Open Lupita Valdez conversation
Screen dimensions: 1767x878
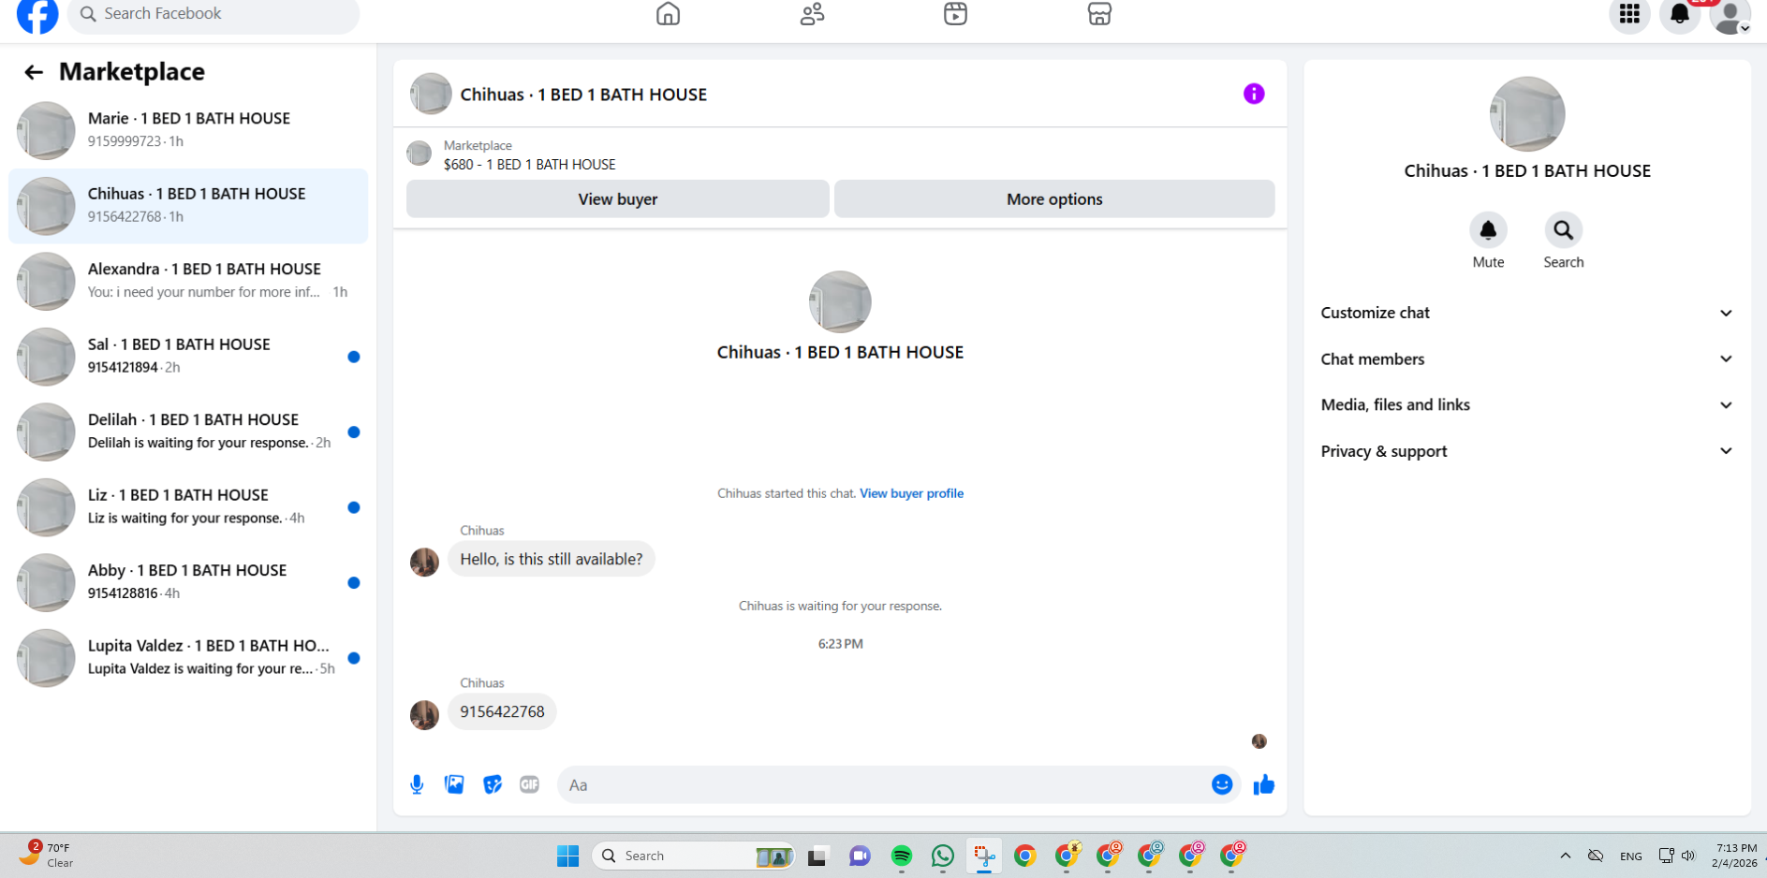coord(188,658)
